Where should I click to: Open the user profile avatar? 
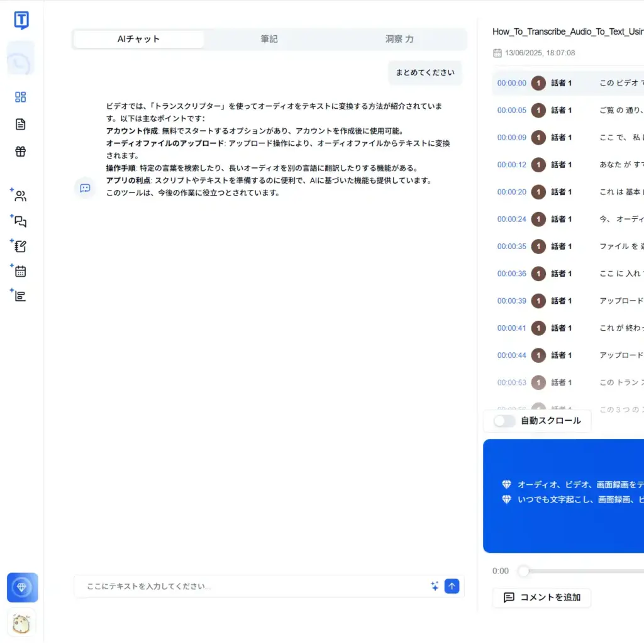21,624
